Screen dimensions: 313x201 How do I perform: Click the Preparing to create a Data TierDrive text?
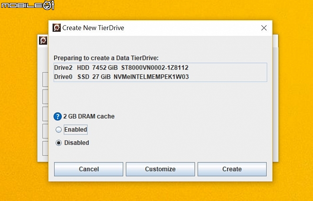point(106,58)
